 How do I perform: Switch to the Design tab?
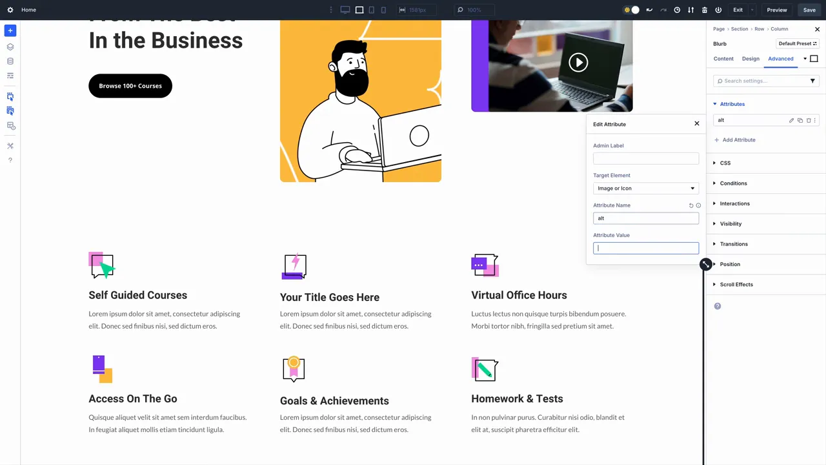point(750,58)
